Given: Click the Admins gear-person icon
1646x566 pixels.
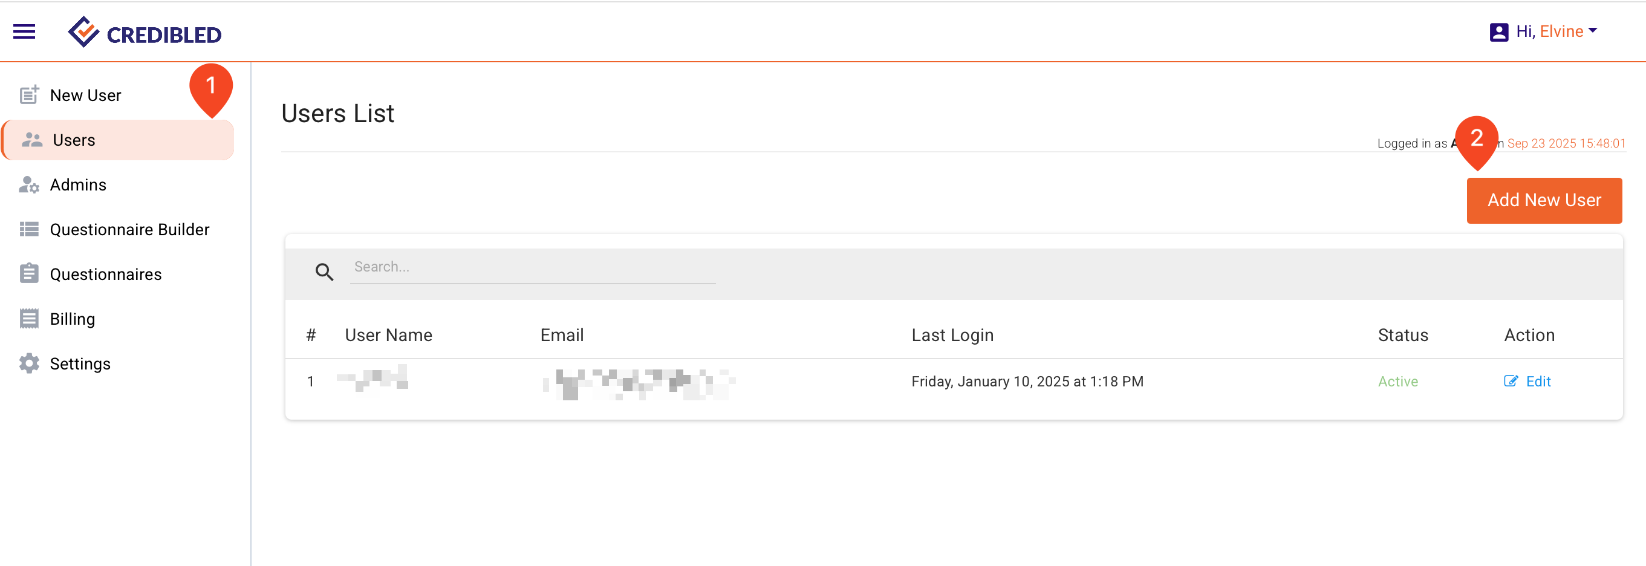Looking at the screenshot, I should click(x=29, y=184).
